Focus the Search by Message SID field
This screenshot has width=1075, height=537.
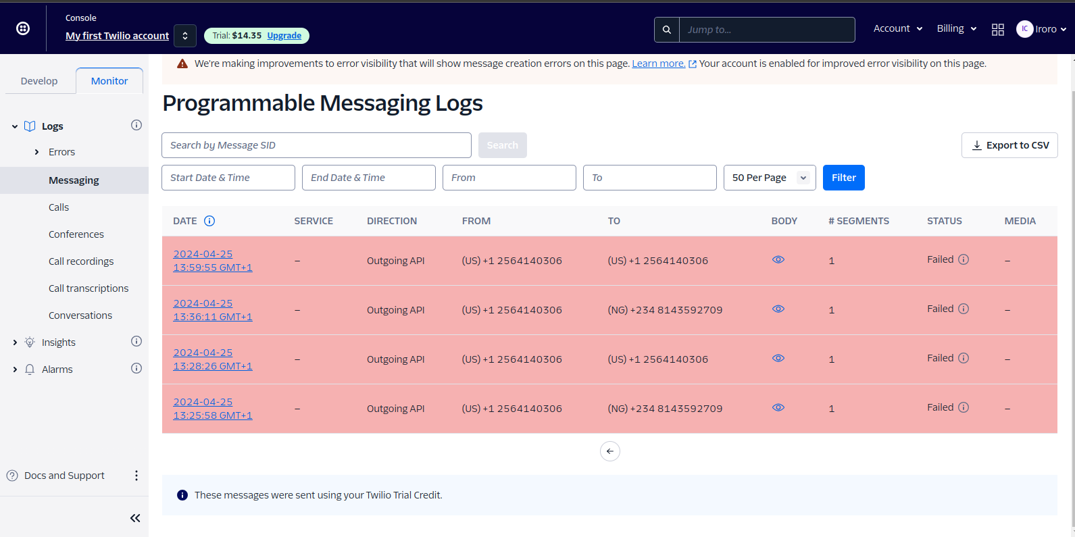[x=316, y=145]
